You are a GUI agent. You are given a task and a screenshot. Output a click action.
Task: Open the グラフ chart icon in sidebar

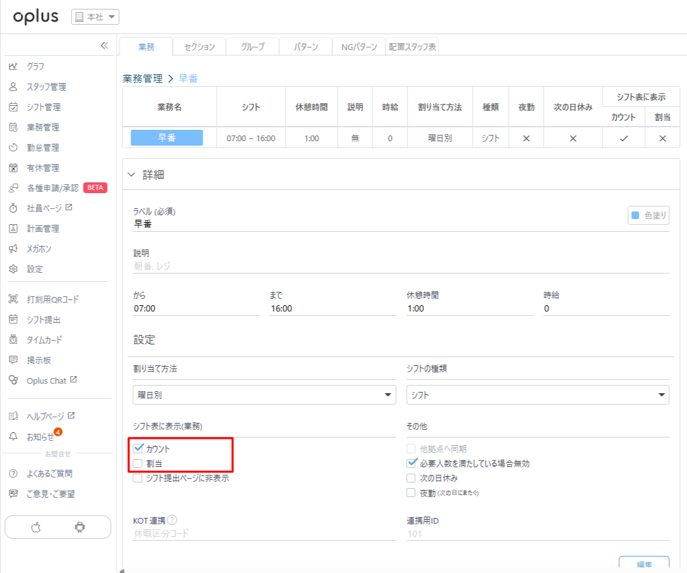[13, 66]
